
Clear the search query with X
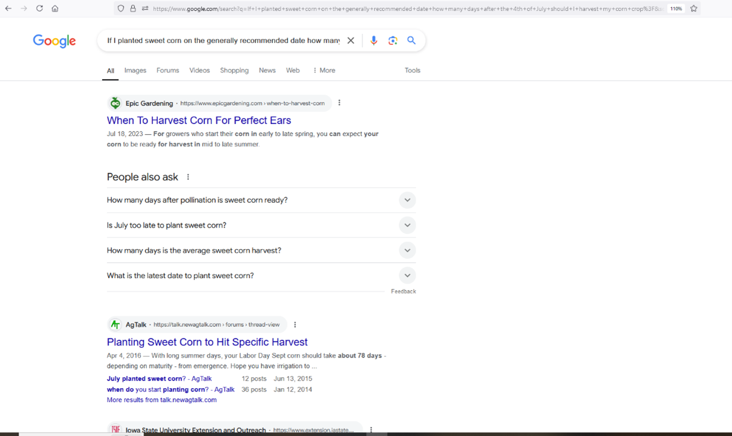[x=351, y=41]
